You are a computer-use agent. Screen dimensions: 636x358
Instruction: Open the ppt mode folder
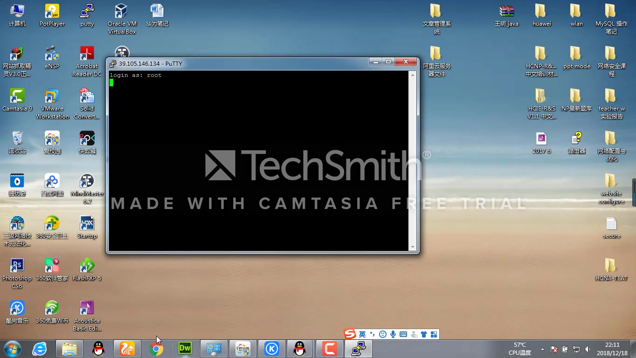pyautogui.click(x=576, y=57)
